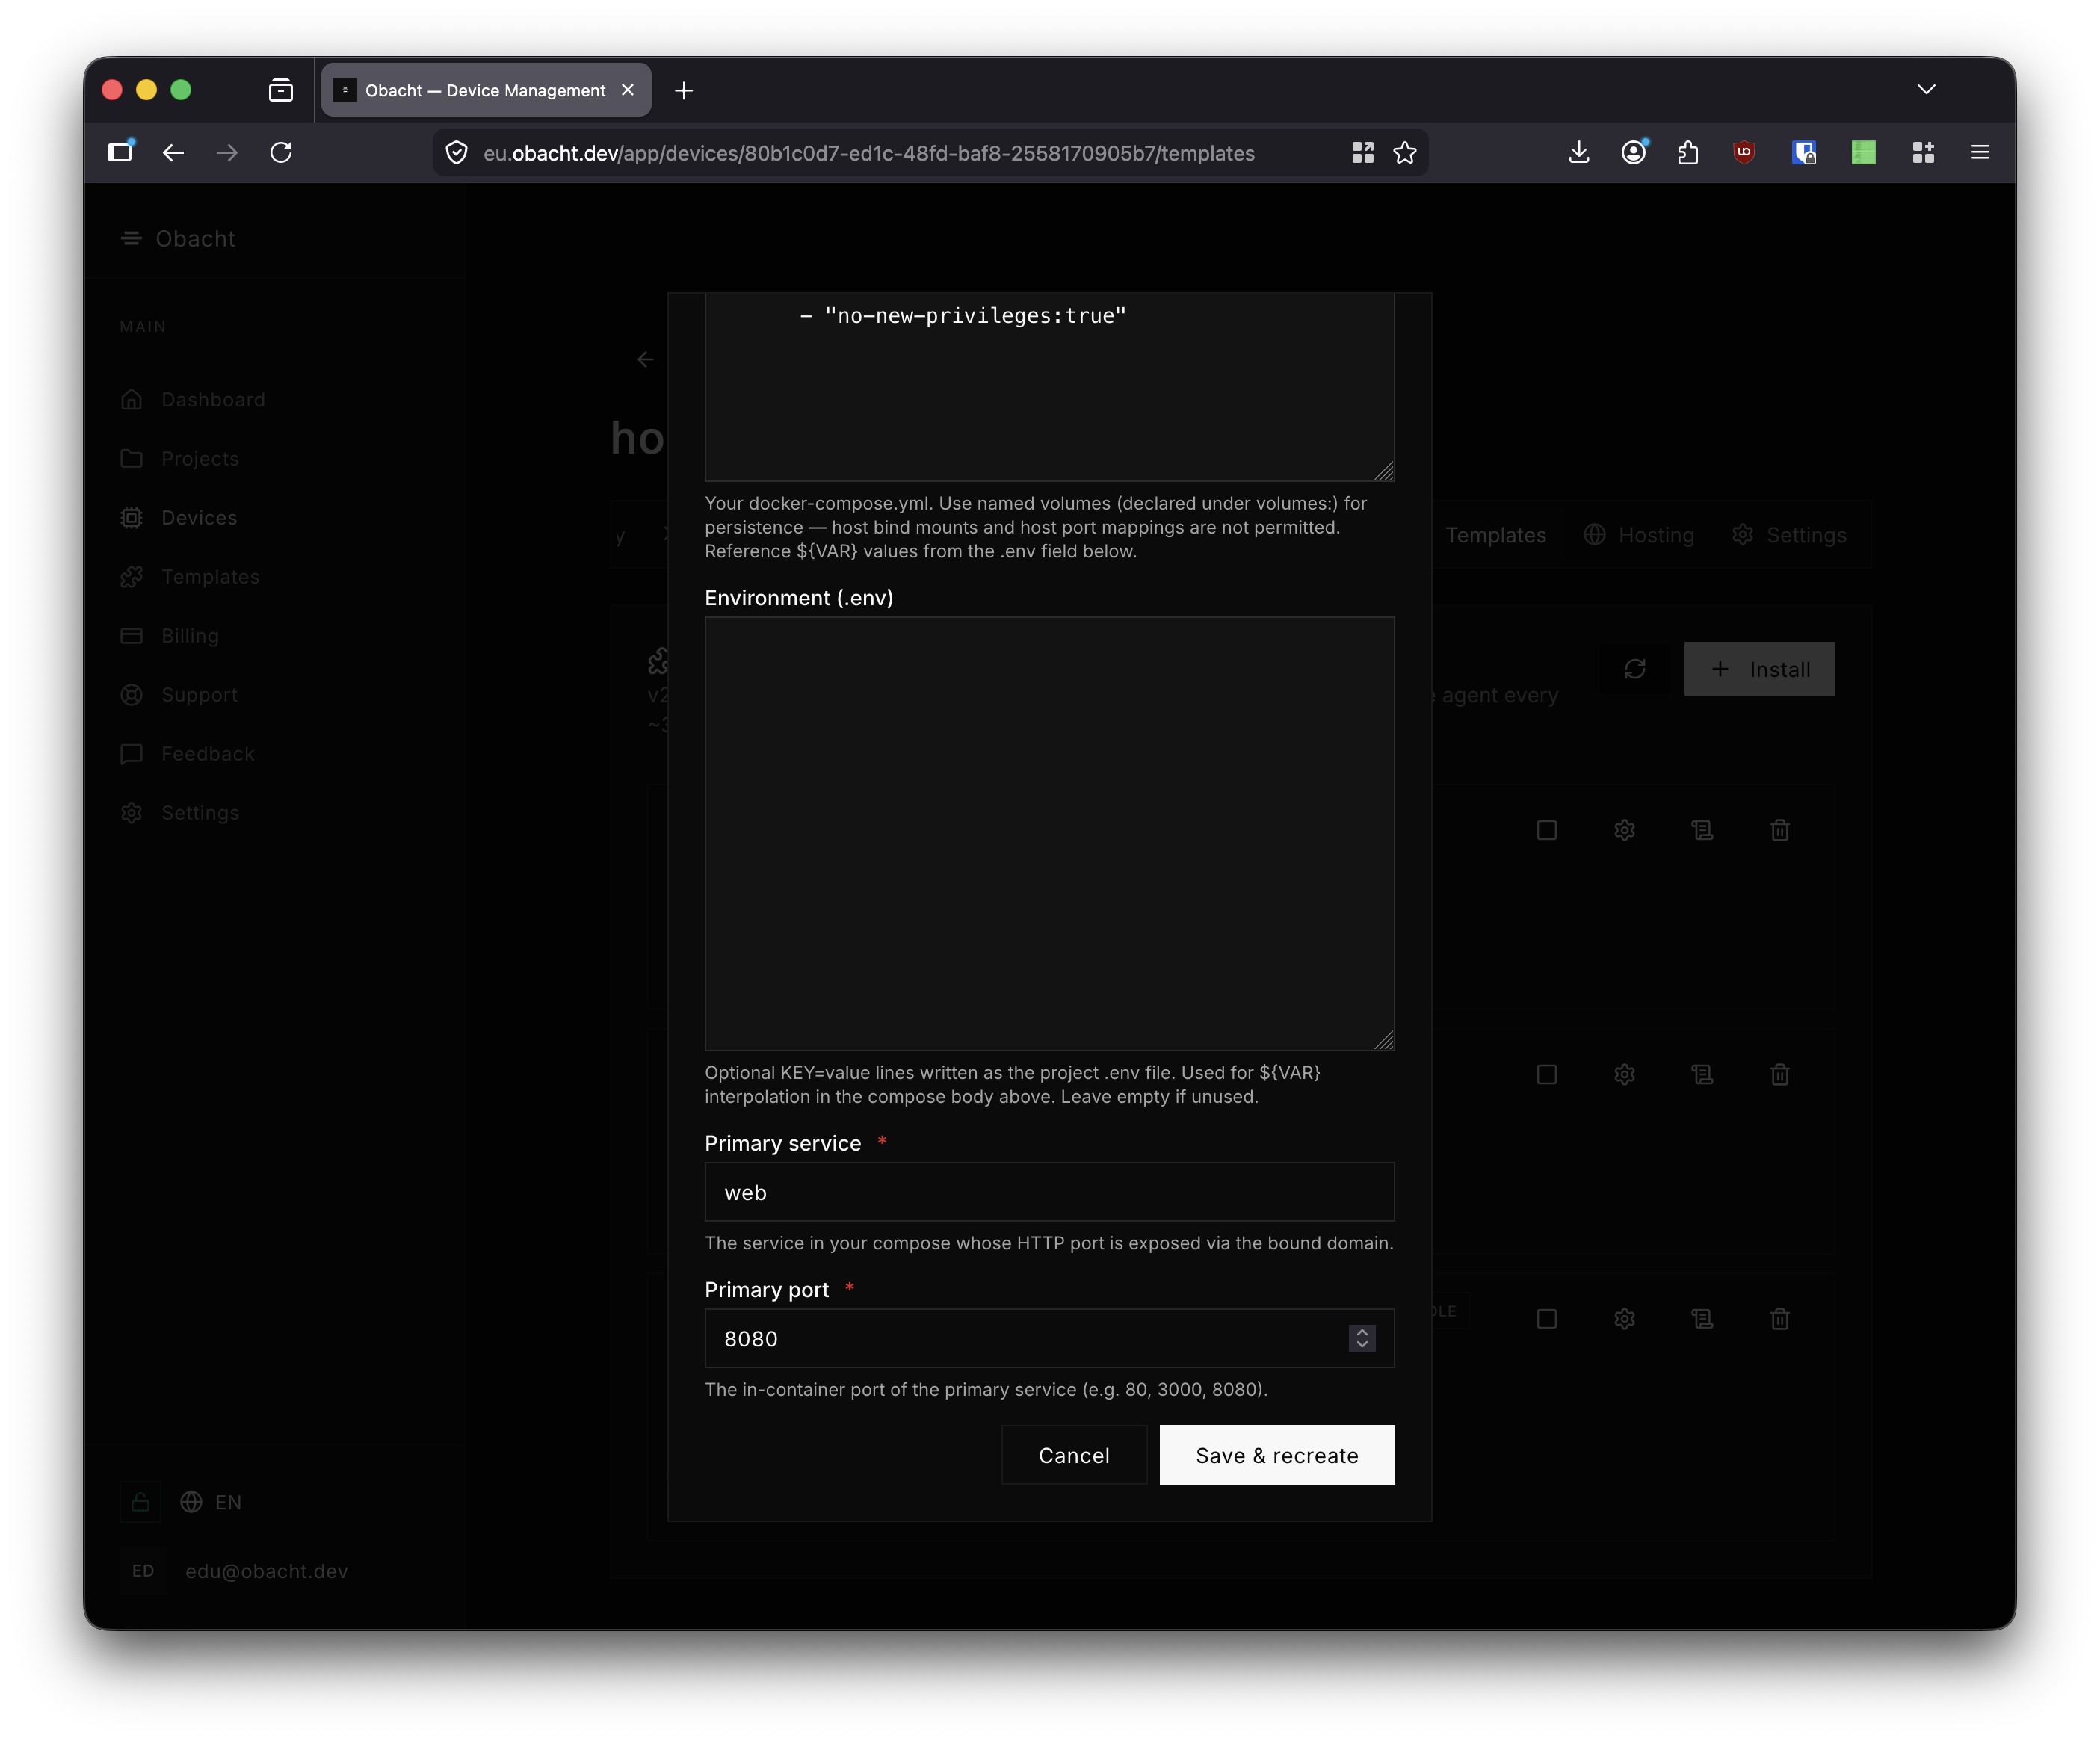This screenshot has height=1741, width=2100.
Task: Grab the compose textarea resize handle
Action: click(x=1385, y=471)
